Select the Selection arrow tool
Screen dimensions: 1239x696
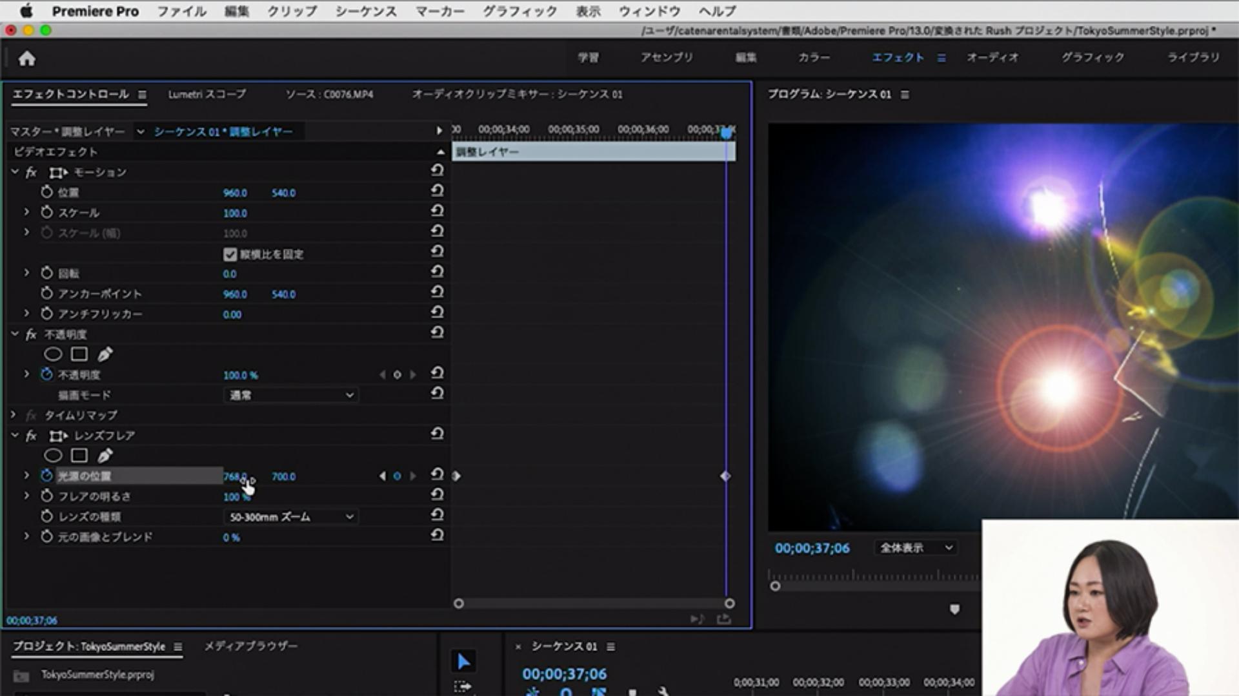pyautogui.click(x=463, y=661)
